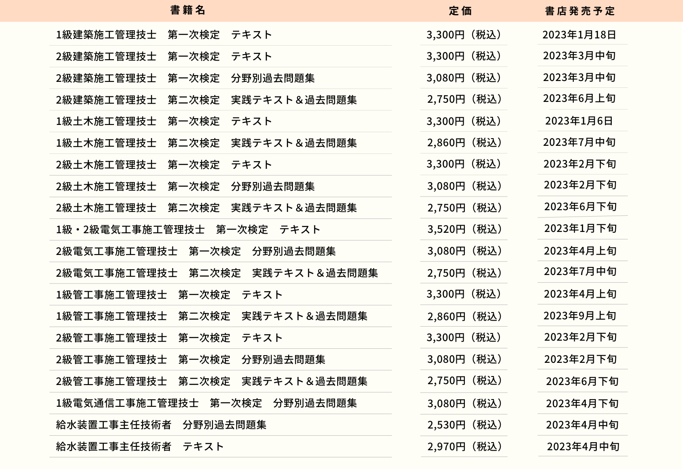Select title "1級土木施工管理技士 第一次検定 テキスト"
683x469 pixels.
coord(164,121)
